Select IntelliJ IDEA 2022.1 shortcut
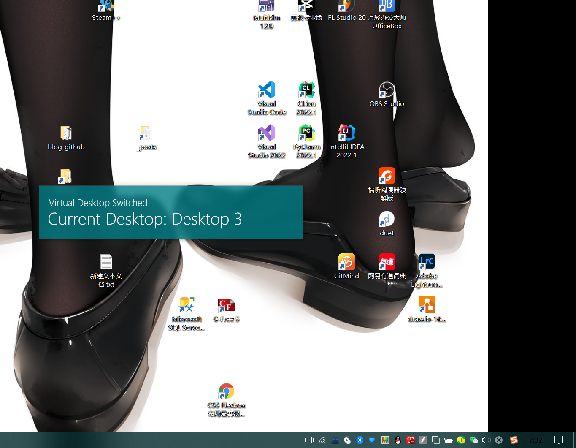 (x=347, y=141)
